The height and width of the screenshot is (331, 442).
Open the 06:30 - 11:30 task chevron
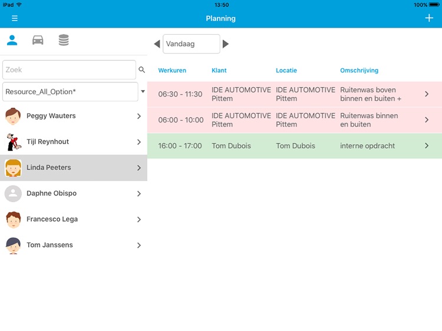427,94
